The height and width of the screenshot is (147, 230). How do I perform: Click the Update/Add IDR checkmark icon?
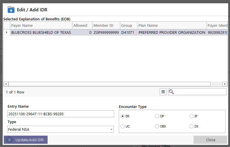click(x=9, y=140)
